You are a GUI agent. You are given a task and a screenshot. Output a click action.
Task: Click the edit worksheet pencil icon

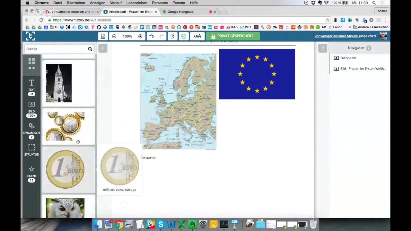point(172,36)
